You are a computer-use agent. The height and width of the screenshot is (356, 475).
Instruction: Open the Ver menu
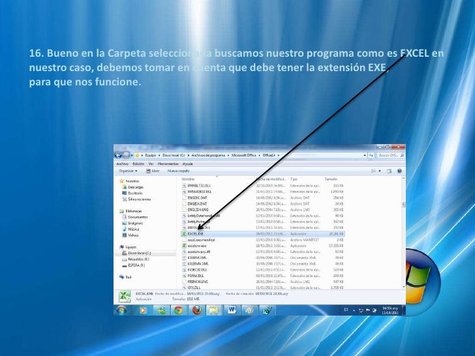click(x=151, y=164)
